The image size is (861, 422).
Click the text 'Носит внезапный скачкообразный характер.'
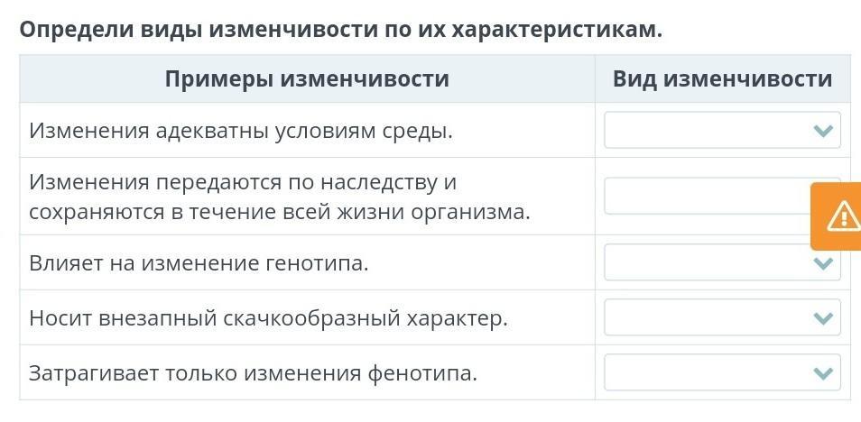click(269, 317)
